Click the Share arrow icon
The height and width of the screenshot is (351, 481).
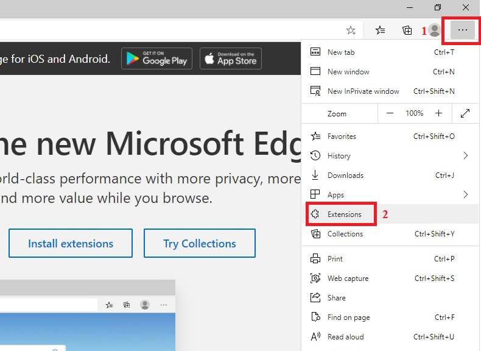pos(315,297)
